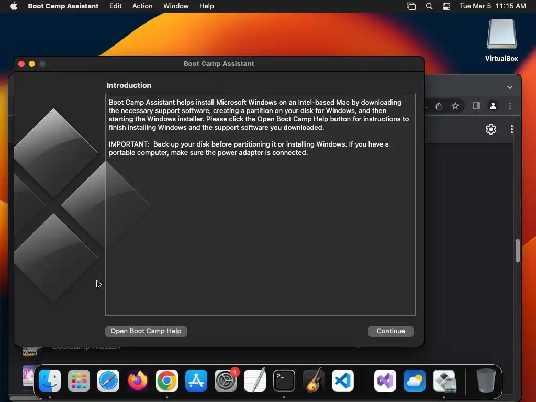This screenshot has width=536, height=402.
Task: Close the Boot Camp Assistant window
Action: (21, 64)
